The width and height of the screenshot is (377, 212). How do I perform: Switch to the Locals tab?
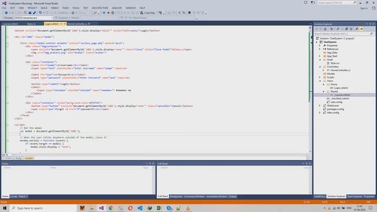[14, 197]
